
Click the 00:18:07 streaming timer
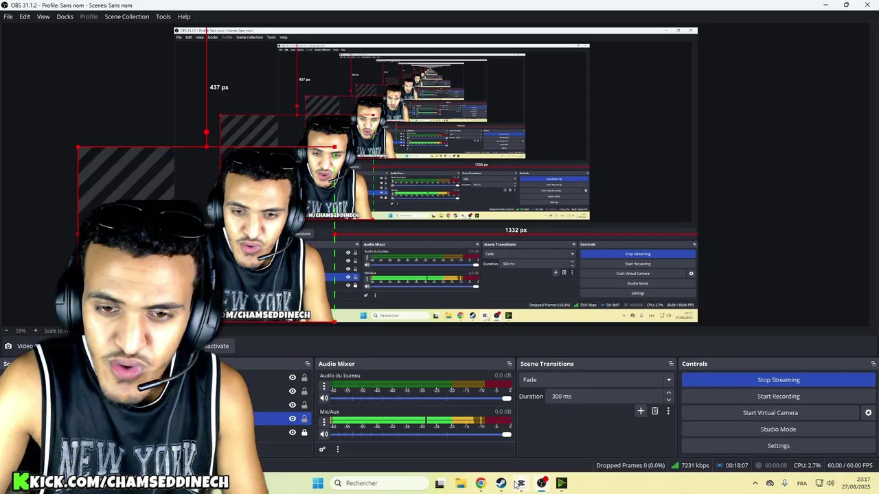(x=732, y=465)
